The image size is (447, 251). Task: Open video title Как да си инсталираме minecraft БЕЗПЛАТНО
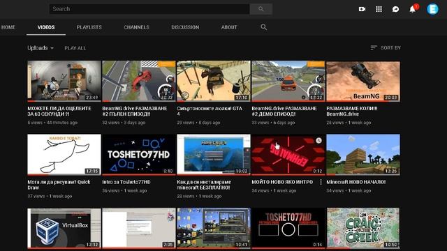204,185
